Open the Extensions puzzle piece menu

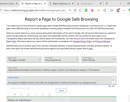coord(105,10)
